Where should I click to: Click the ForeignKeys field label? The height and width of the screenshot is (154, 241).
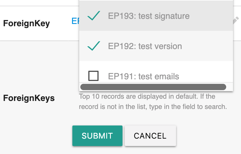click(29, 98)
